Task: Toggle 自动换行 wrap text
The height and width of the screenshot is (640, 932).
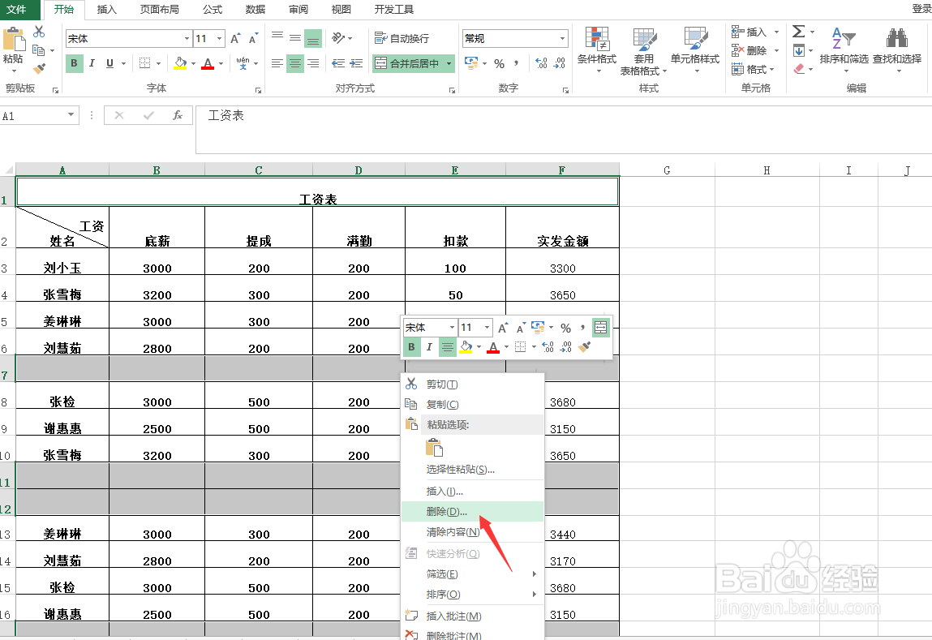Action: pos(402,39)
